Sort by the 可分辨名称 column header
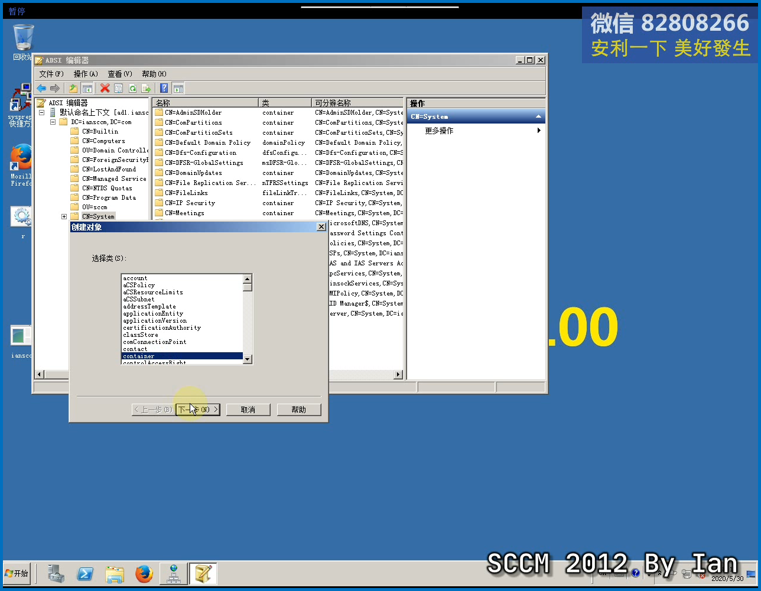Viewport: 761px width, 591px height. coord(357,103)
